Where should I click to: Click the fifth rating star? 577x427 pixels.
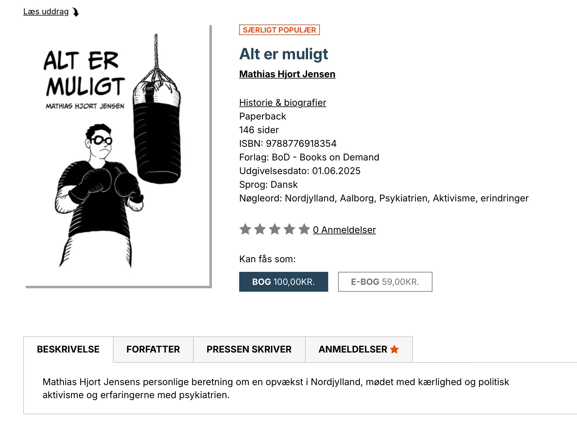click(304, 229)
